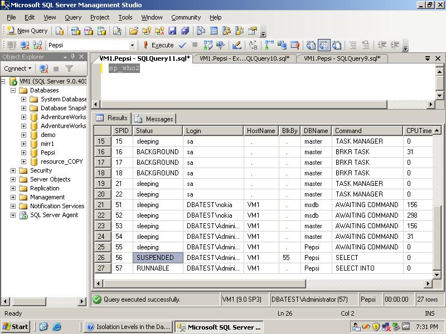
Task: Enable Include Client Statistics
Action: pos(282,45)
